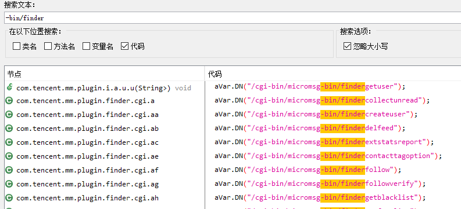Screen dimensions: 461x209
Task: Select node com.tencent.mm.plugin.finder.cgi.ab
Action: [x=88, y=129]
